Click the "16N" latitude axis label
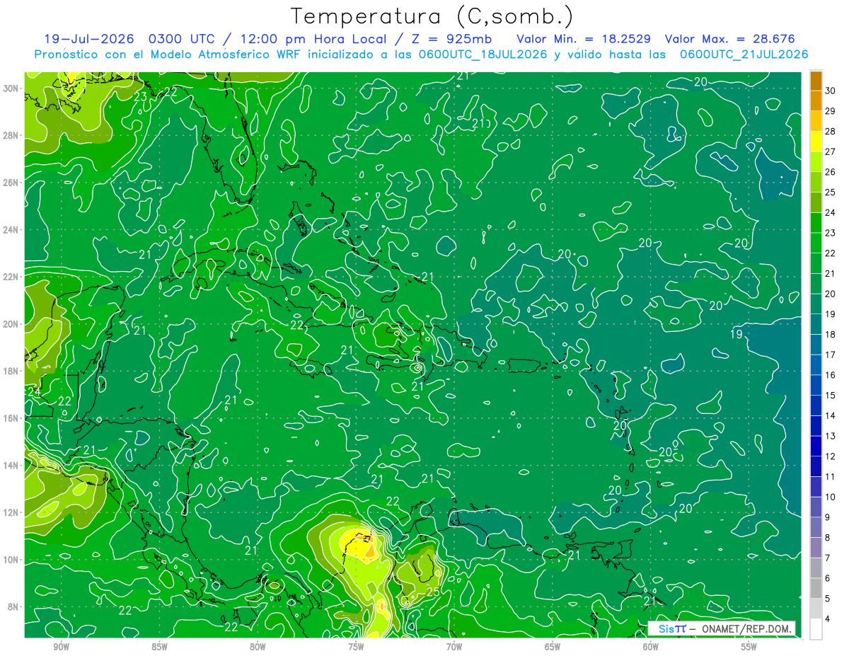849x656 pixels. [x=10, y=418]
